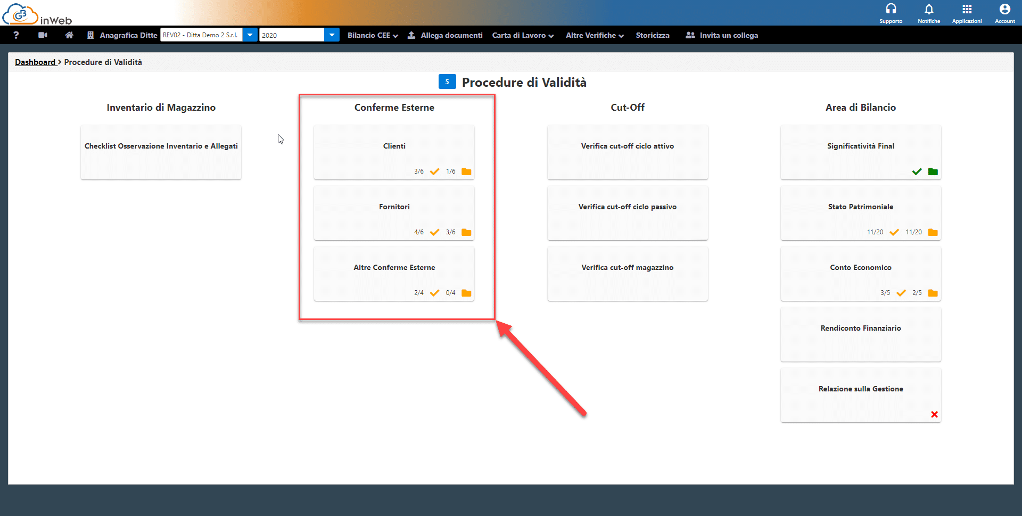1022x516 pixels.
Task: Open the Account profile icon
Action: [x=1004, y=13]
